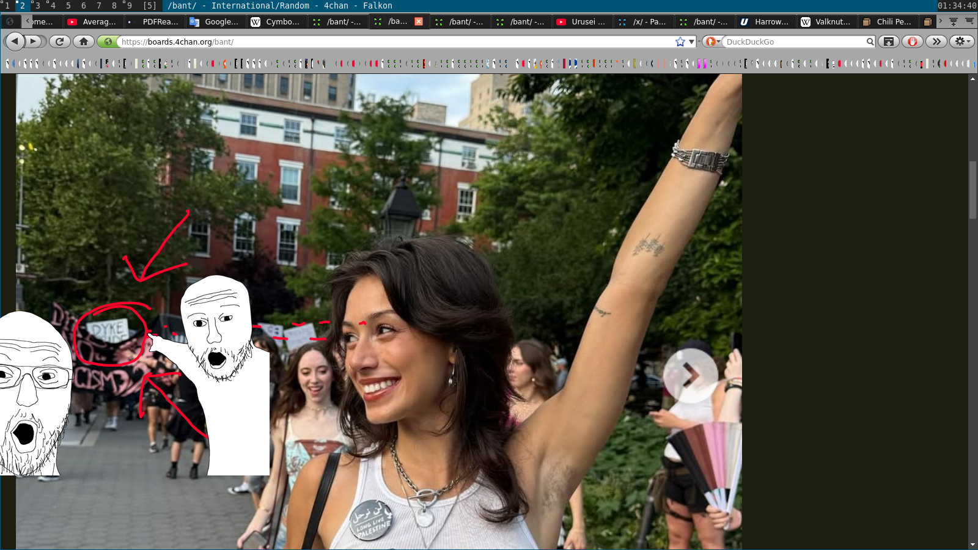
Task: Click the next image arrow overlay
Action: 690,375
